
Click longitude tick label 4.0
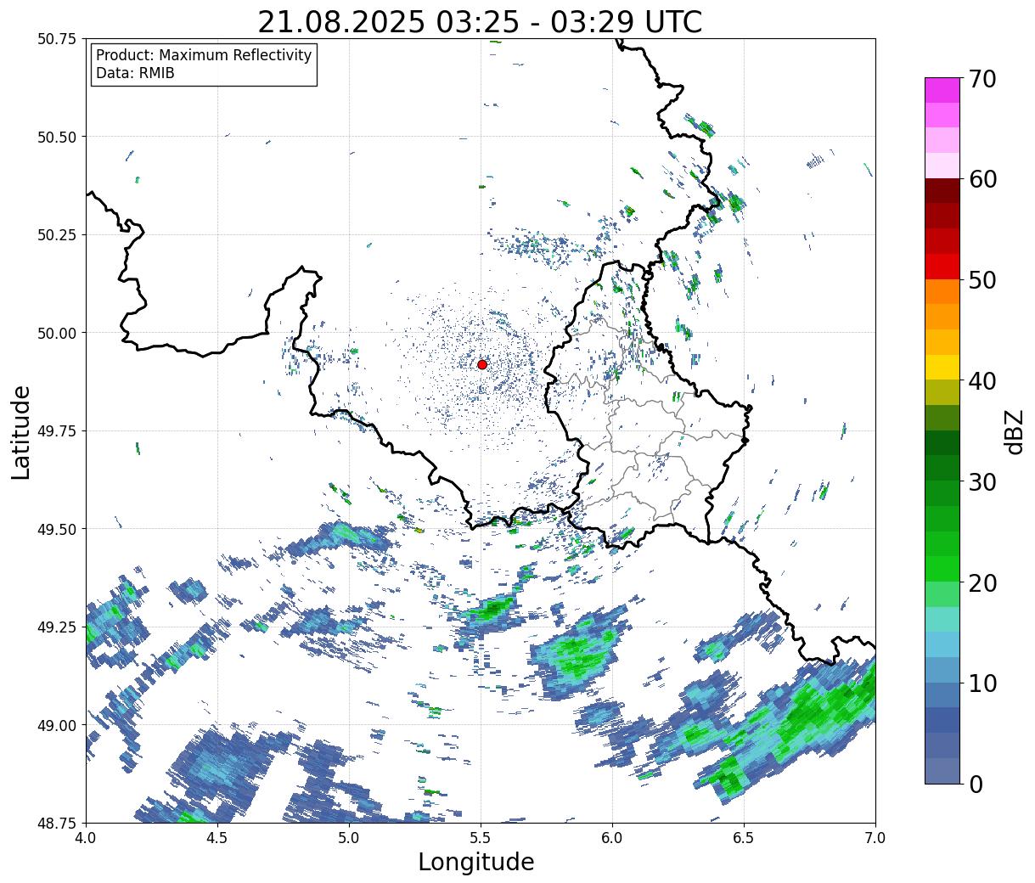click(x=86, y=838)
